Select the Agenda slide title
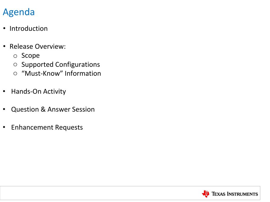The width and height of the screenshot is (270, 202). 19,12
